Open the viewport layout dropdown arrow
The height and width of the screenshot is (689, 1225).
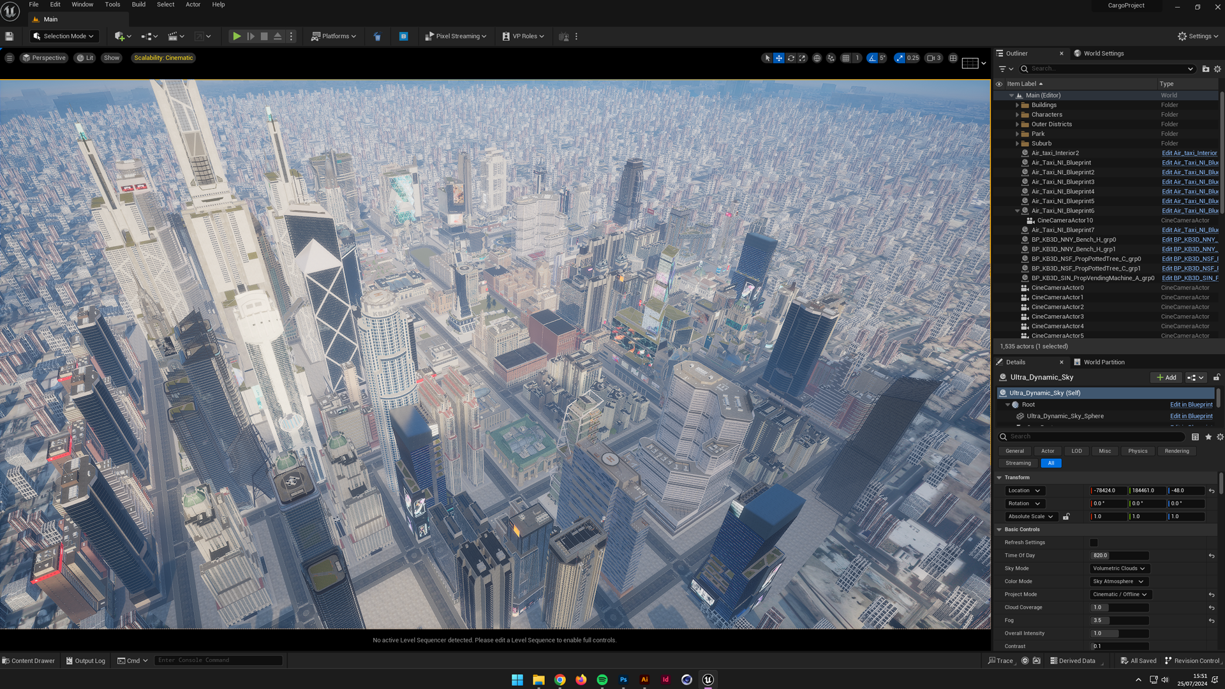(983, 63)
